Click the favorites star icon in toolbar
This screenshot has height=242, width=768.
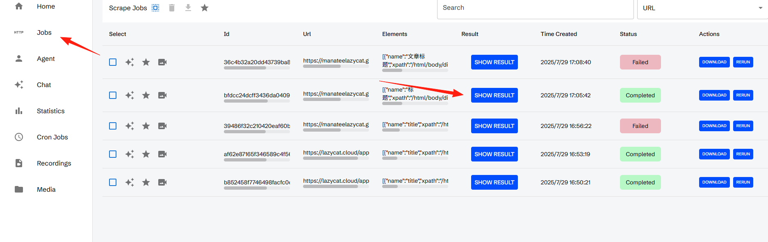[205, 8]
